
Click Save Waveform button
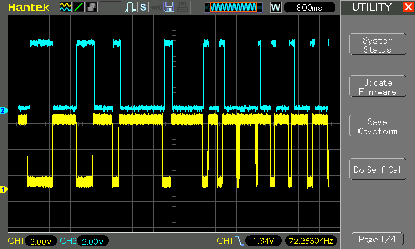point(378,126)
